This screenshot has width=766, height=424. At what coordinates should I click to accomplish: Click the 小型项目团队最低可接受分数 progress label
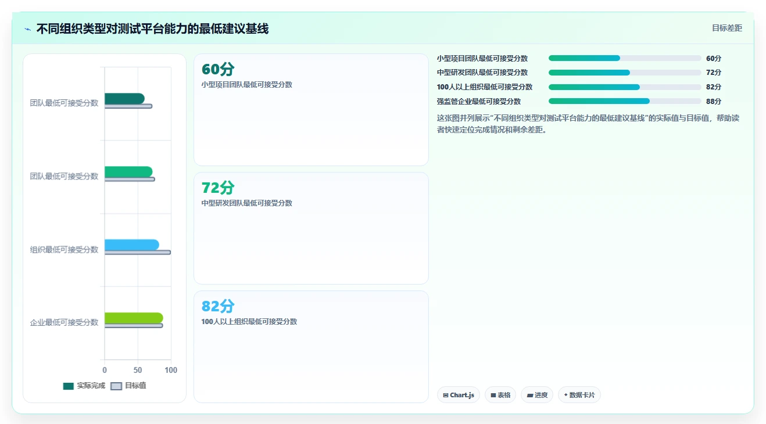point(482,59)
